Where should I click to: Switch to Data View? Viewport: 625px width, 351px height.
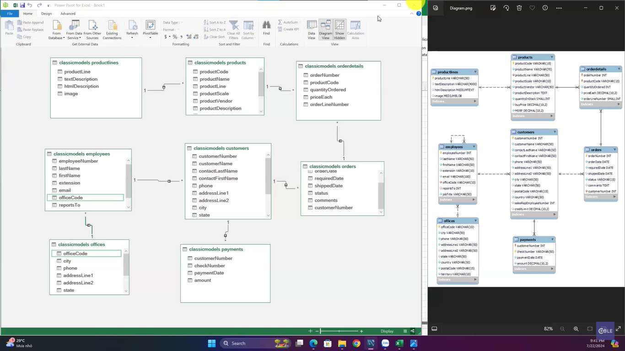pyautogui.click(x=312, y=30)
